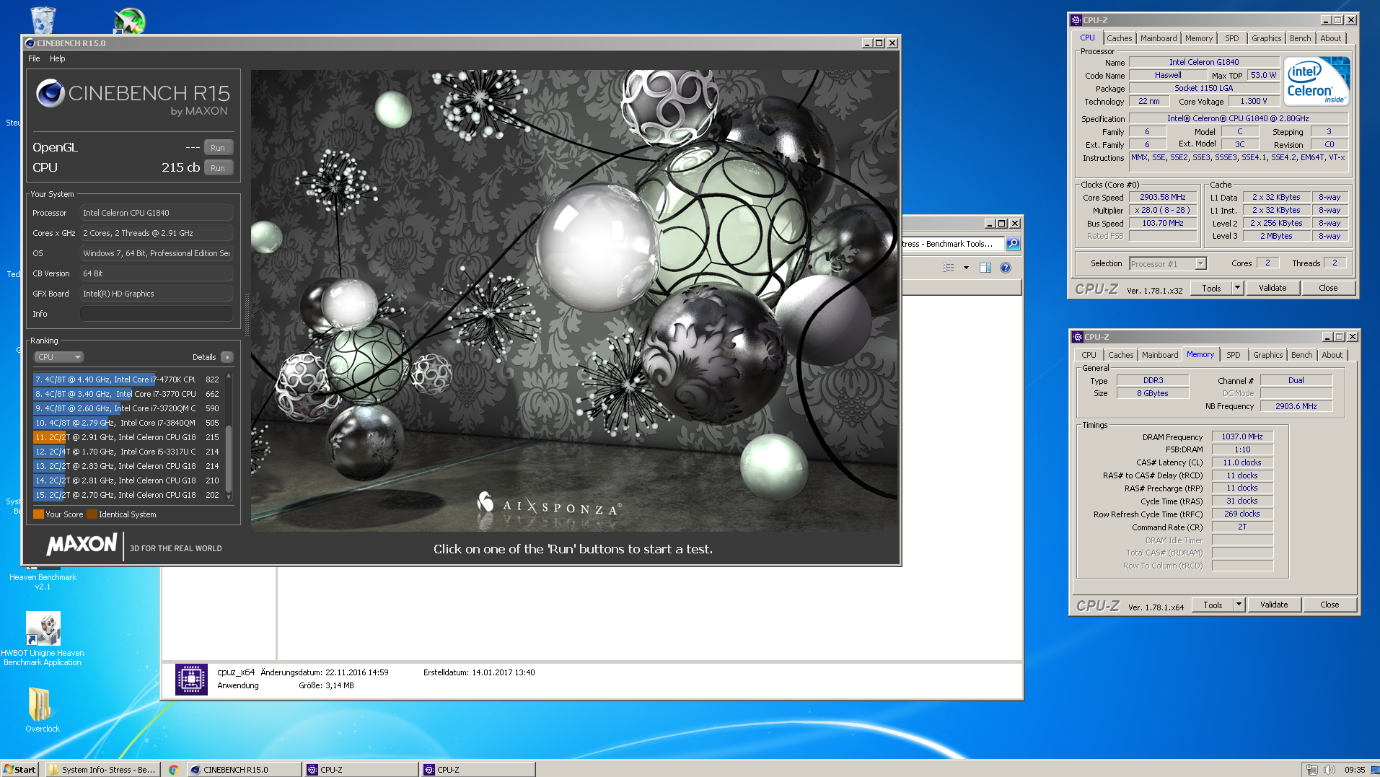Click the Details arrow in Ranking

pos(227,357)
